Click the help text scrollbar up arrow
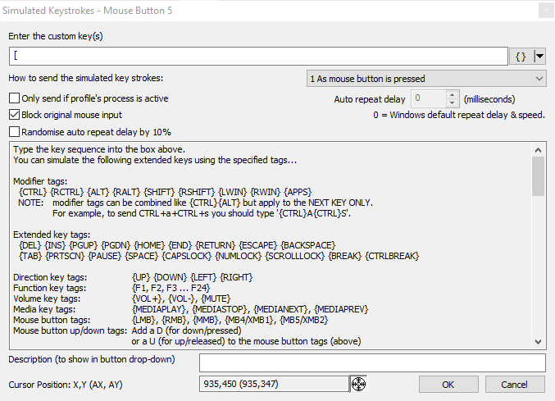The height and width of the screenshot is (401, 555). click(x=538, y=150)
